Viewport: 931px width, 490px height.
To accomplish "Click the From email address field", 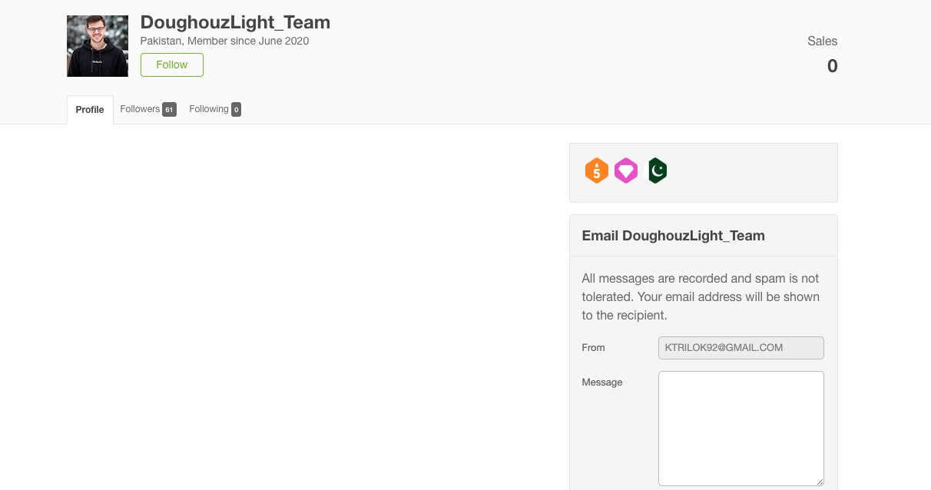I will click(740, 348).
